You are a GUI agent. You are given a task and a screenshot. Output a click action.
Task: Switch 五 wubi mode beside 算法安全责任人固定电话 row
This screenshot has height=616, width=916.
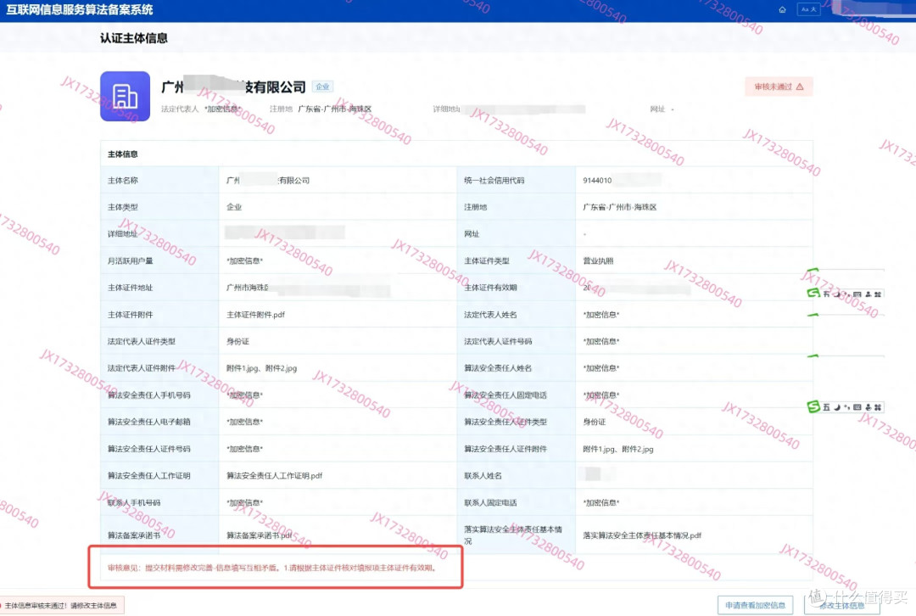(826, 406)
